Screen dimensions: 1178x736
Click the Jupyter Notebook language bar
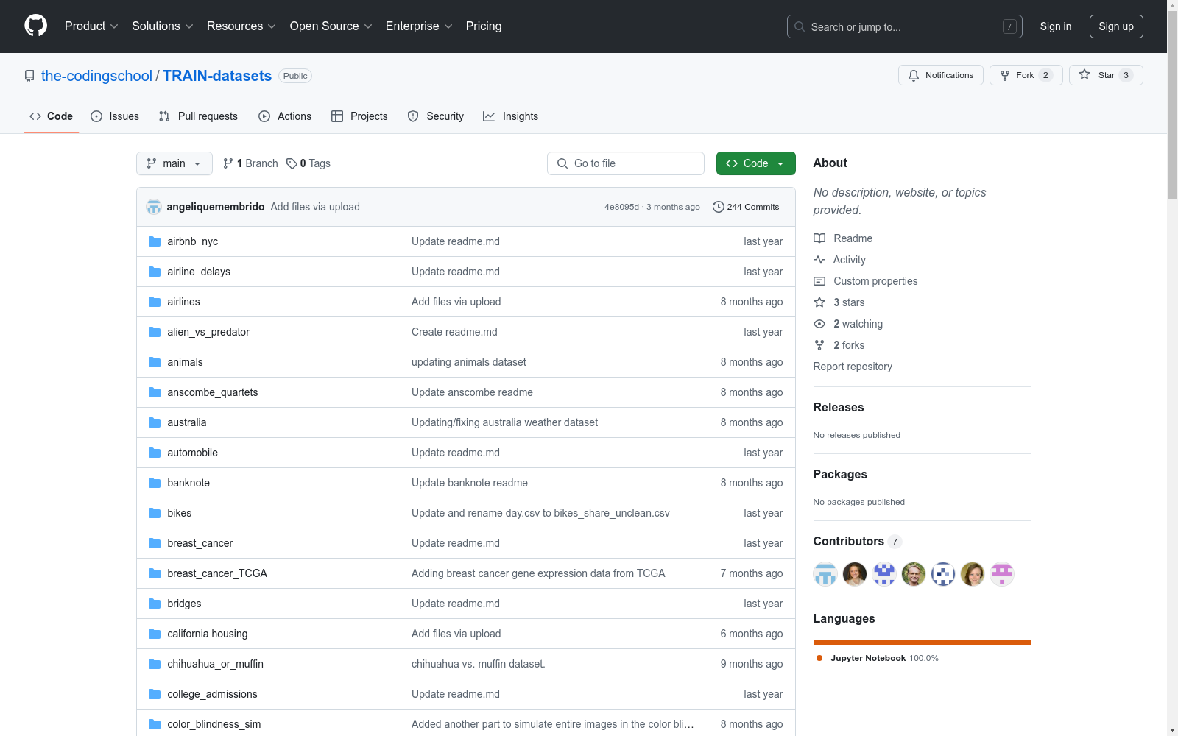(x=923, y=643)
